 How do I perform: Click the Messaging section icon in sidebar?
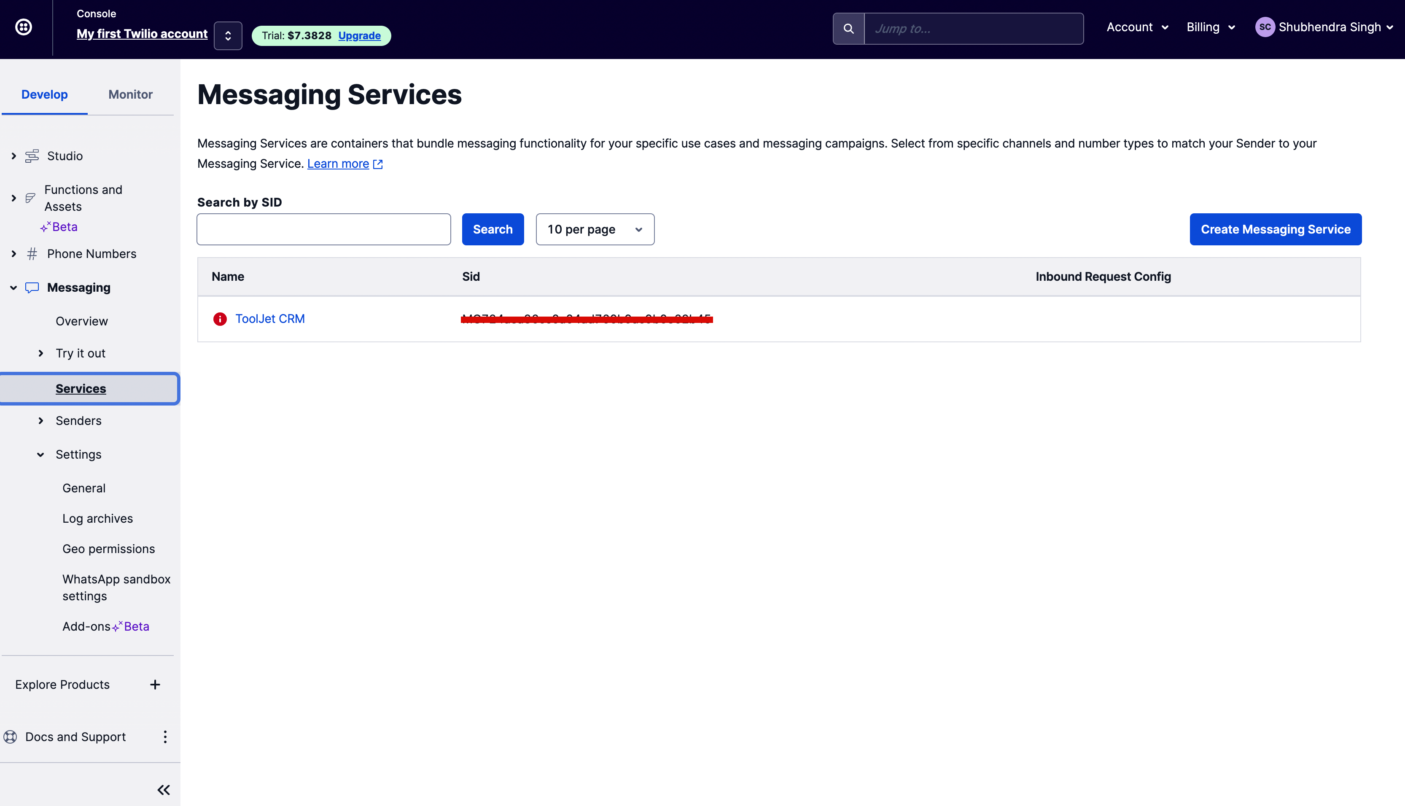pyautogui.click(x=32, y=287)
